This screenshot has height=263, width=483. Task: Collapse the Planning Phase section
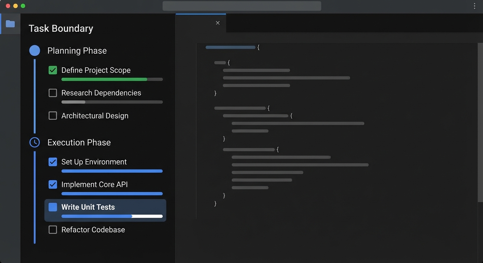(77, 51)
